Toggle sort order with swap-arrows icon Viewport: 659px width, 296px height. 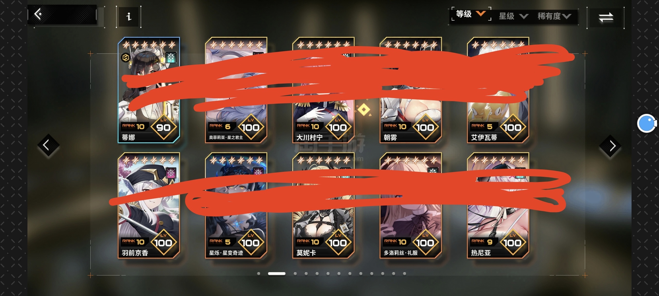coord(606,17)
